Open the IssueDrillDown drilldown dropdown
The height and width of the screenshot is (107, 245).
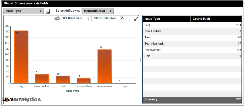(x=98, y=11)
